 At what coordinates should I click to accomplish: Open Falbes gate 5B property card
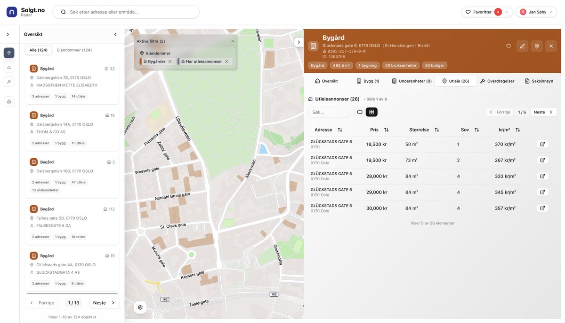point(72,223)
